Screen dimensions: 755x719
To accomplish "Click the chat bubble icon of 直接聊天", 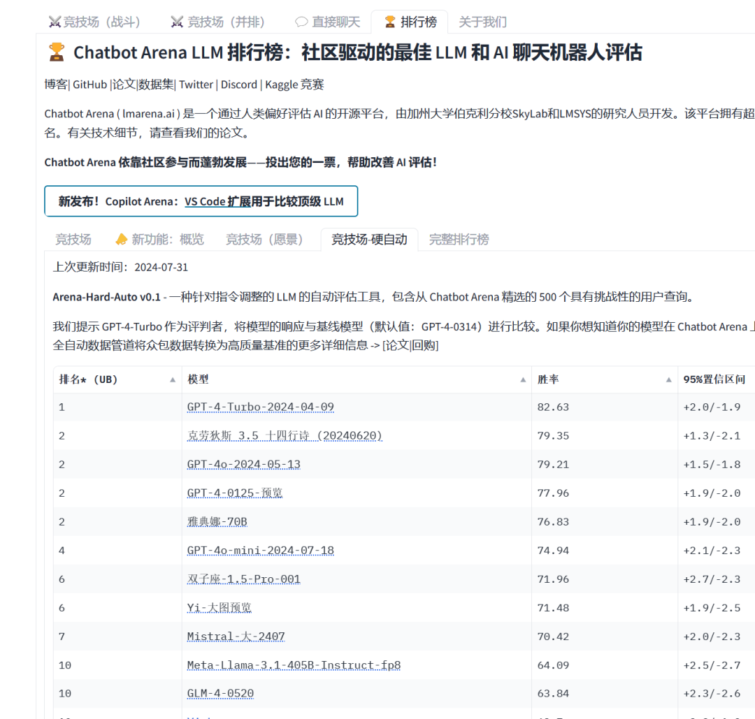I will point(301,22).
